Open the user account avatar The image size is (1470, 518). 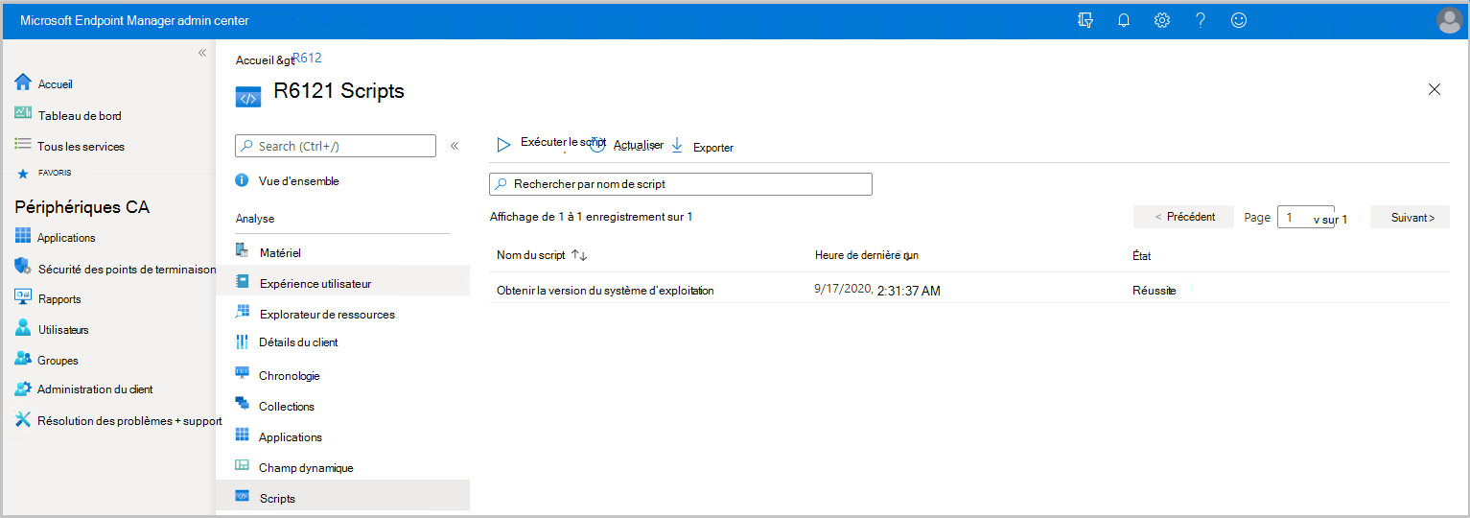click(1450, 20)
